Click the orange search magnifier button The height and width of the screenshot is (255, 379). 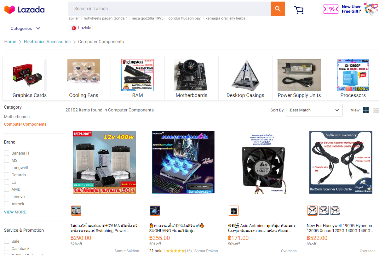click(278, 9)
